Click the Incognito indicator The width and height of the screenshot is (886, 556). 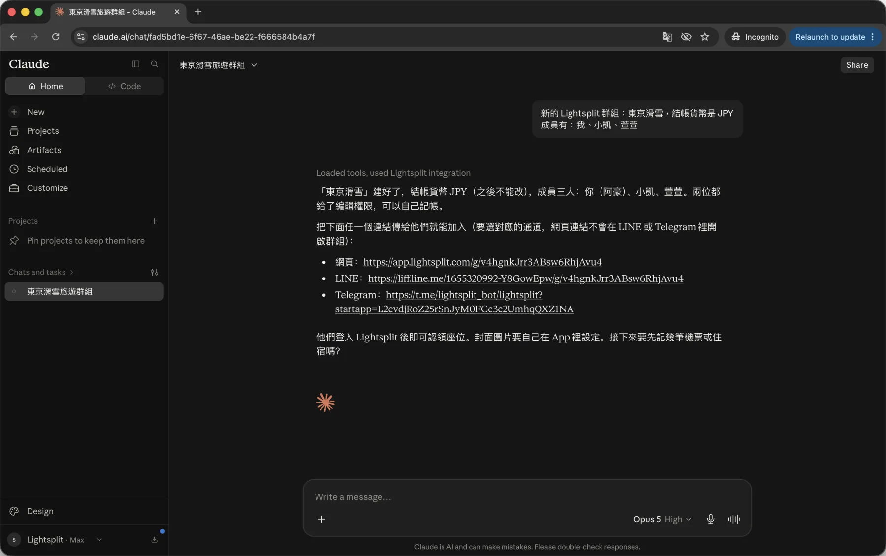tap(755, 37)
